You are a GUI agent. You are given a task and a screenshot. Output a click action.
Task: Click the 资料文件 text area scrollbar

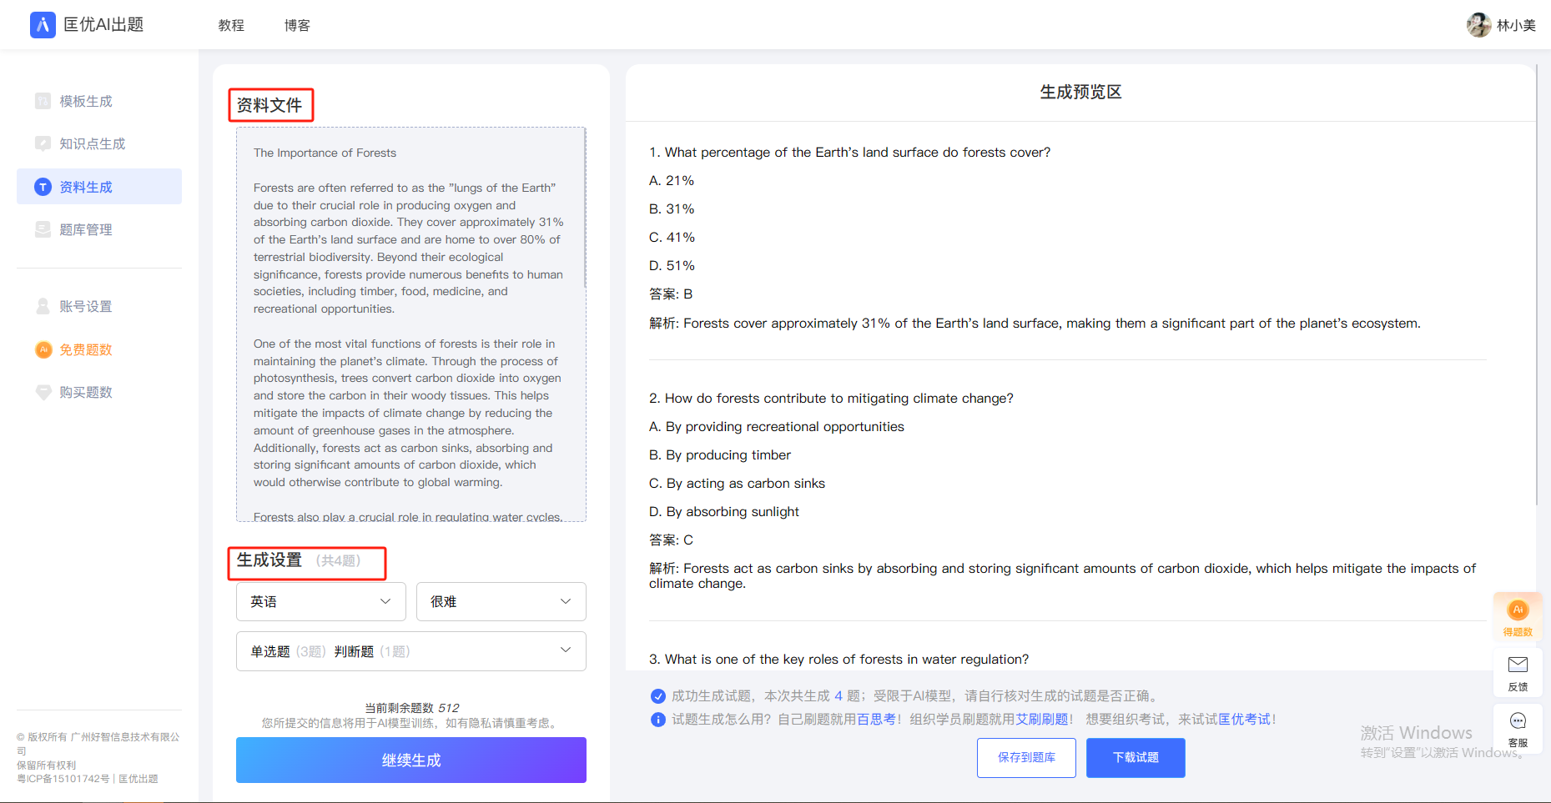(x=585, y=208)
